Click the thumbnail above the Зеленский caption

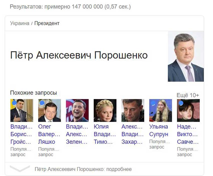77,110
